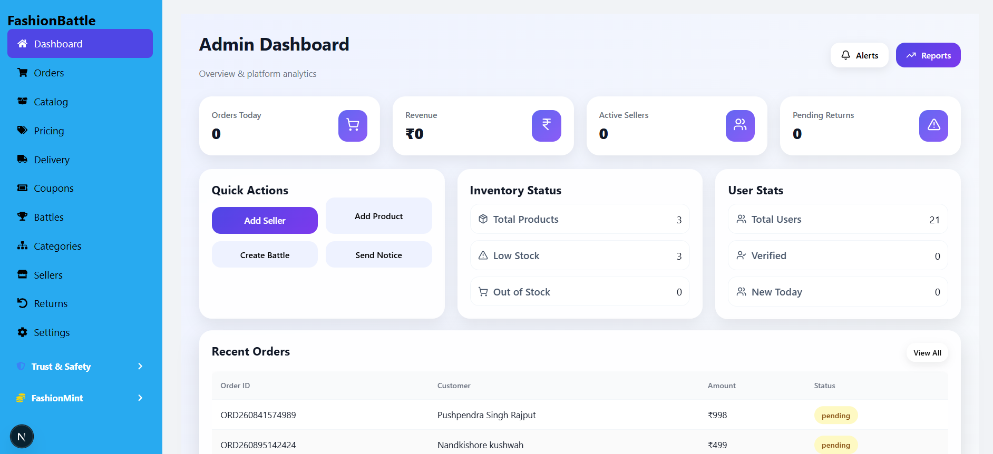Click the ₹499 amount cell

pyautogui.click(x=717, y=445)
